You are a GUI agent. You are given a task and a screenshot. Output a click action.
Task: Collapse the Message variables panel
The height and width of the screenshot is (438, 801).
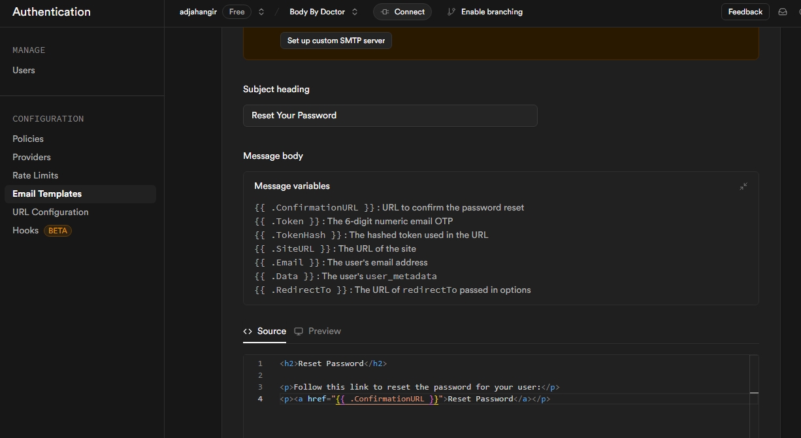tap(743, 186)
